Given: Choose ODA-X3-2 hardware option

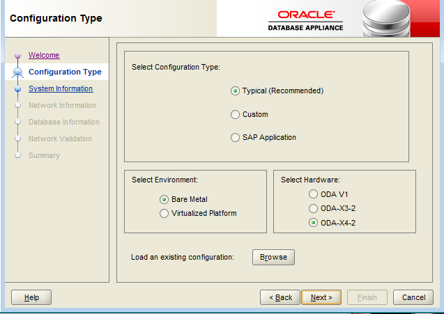Looking at the screenshot, I should pos(313,208).
